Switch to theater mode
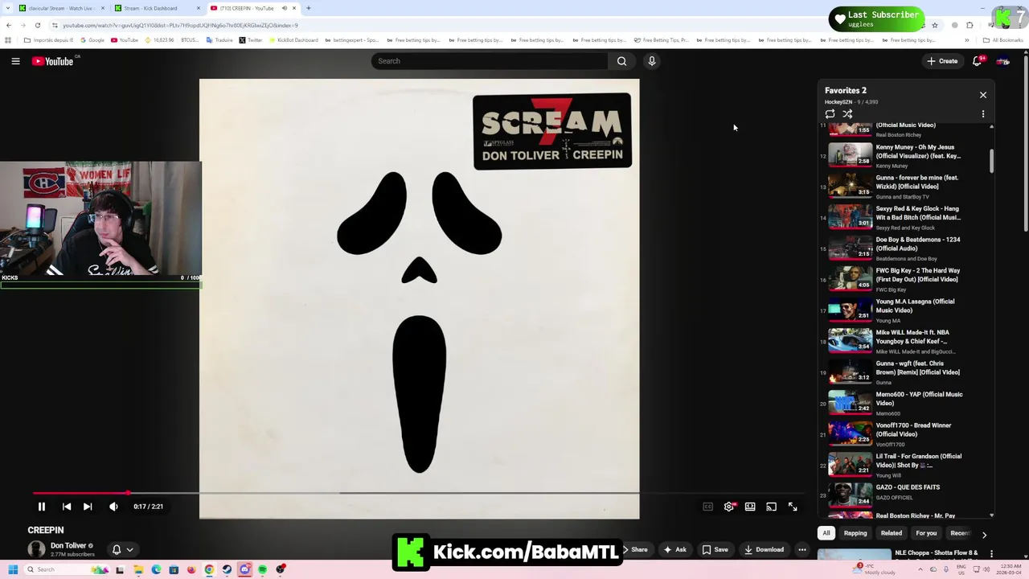 click(750, 507)
